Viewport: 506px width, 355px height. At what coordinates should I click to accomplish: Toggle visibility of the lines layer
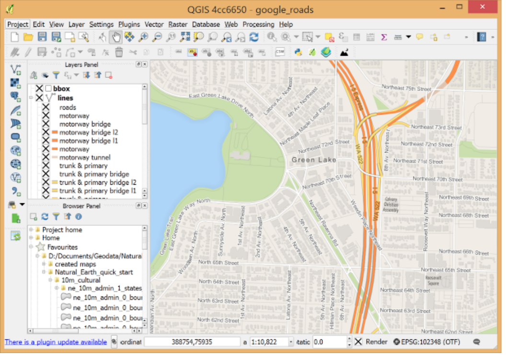tap(39, 98)
